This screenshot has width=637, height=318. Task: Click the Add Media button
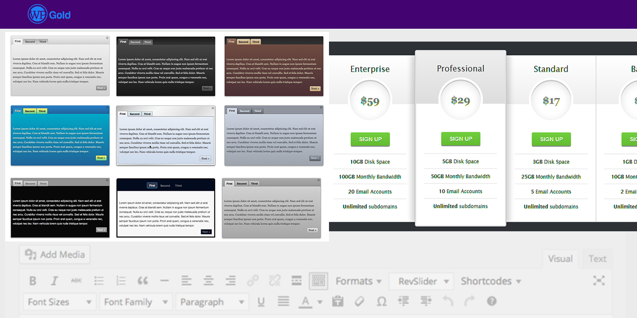tap(55, 255)
